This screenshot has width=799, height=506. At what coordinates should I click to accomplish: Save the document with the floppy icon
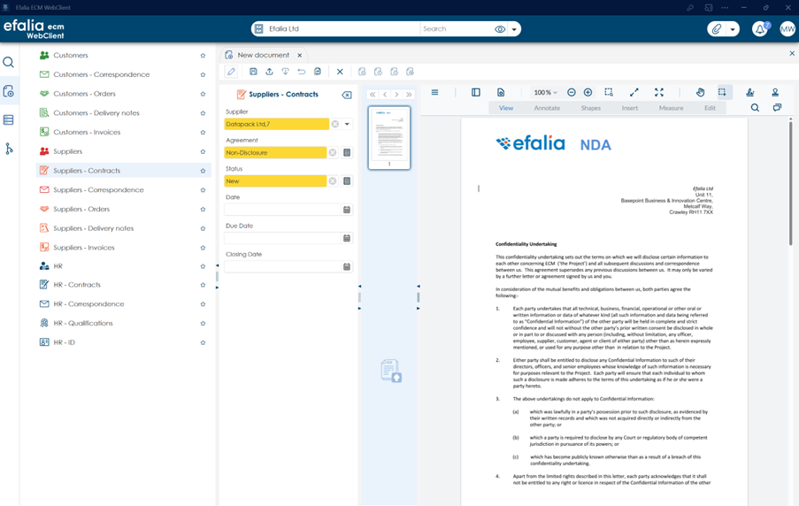click(x=253, y=72)
